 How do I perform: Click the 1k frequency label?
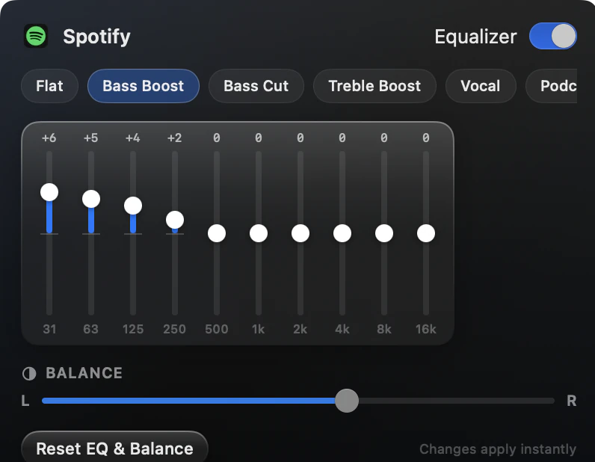[x=259, y=329]
